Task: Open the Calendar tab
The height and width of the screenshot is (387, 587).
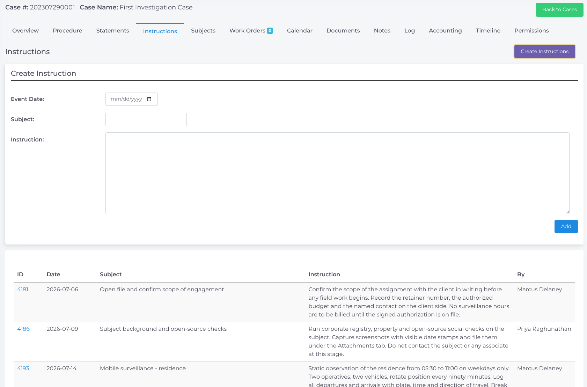Action: pos(300,31)
